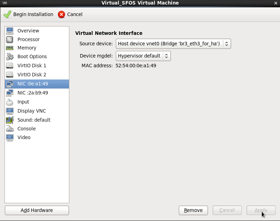280x221 pixels.
Task: Open the Video device settings
Action: click(24, 137)
